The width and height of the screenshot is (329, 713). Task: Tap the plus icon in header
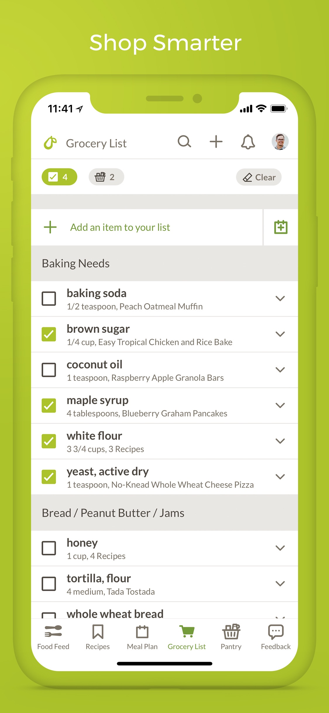216,142
